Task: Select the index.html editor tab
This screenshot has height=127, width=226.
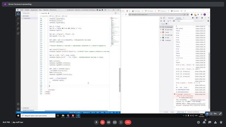Action: tap(44, 13)
